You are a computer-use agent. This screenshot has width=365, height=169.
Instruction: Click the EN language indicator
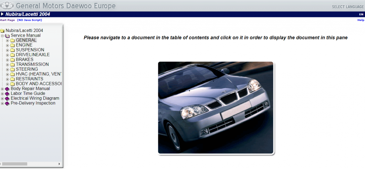(x=361, y=14)
